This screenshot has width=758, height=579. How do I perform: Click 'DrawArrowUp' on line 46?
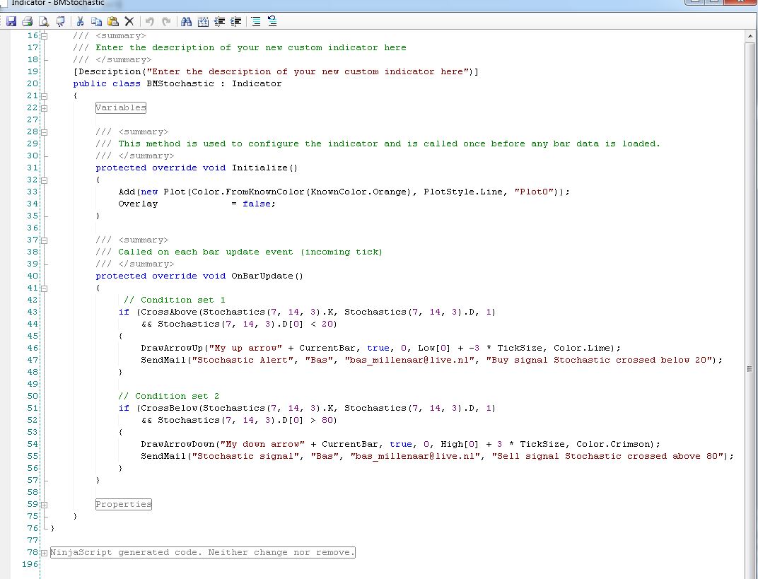pos(172,348)
